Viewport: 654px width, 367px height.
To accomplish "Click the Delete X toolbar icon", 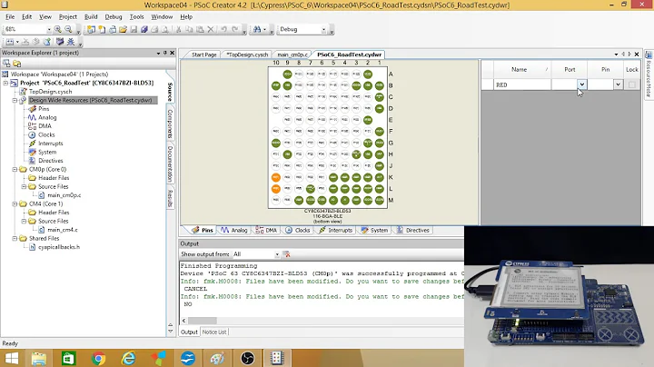I will click(211, 29).
